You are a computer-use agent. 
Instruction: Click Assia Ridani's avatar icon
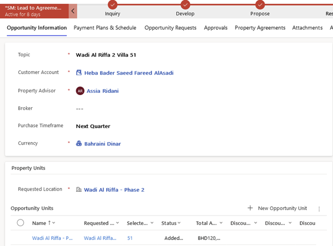pos(80,91)
